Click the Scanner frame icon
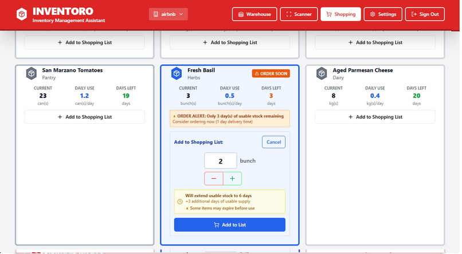This screenshot has height=254, width=462. [x=289, y=14]
